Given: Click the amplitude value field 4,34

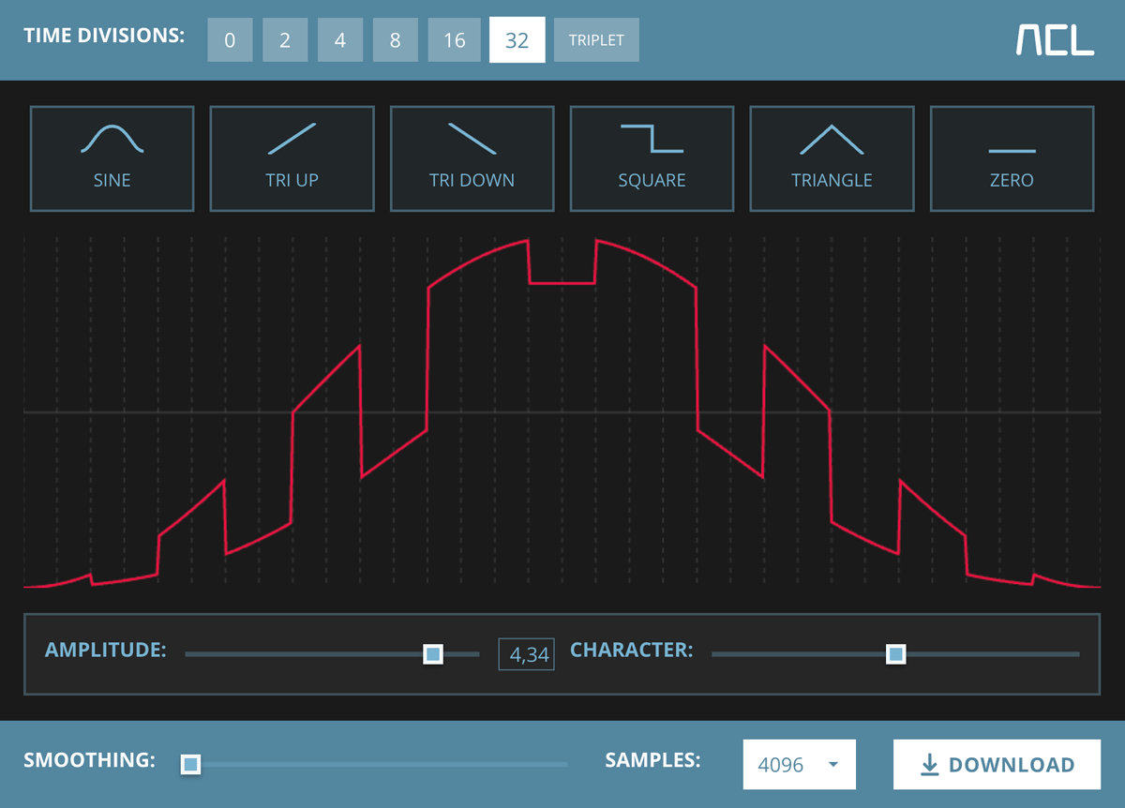Looking at the screenshot, I should (x=527, y=654).
